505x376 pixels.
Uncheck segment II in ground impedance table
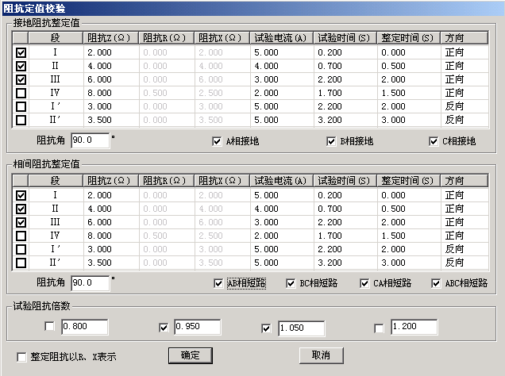pos(21,66)
